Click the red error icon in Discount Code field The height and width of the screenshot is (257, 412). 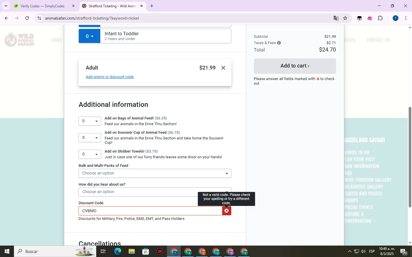227,211
